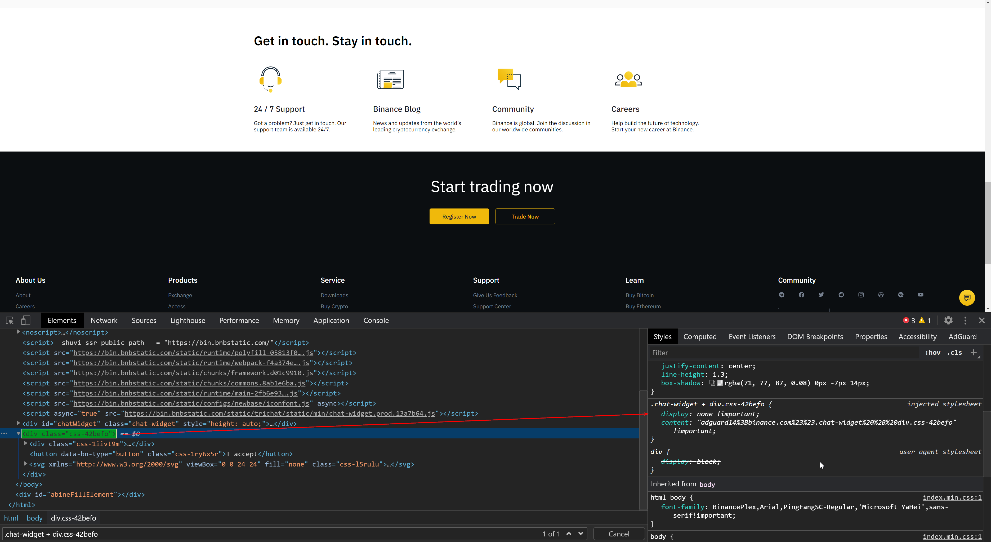
Task: Expand the noscript node
Action: coord(18,332)
